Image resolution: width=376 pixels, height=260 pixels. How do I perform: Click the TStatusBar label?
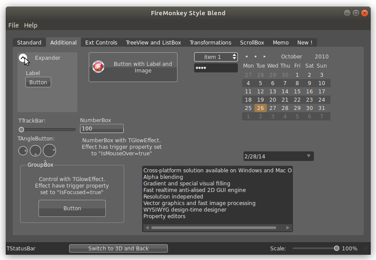(21, 249)
